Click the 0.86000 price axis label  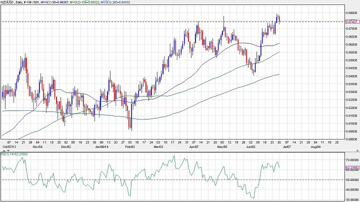pos(352,44)
